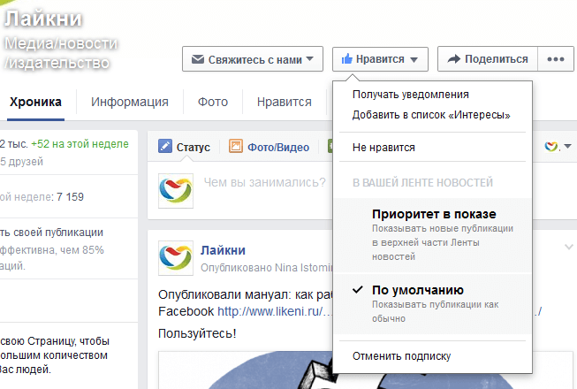Open the three-dots more options button
The width and height of the screenshot is (577, 389).
click(x=555, y=59)
